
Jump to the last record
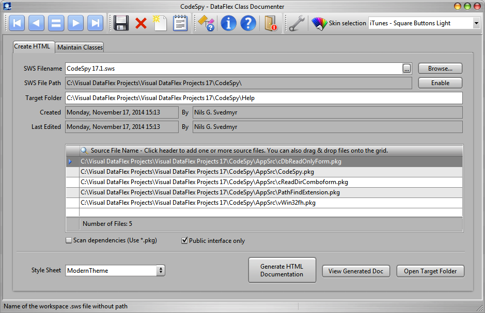tap(95, 23)
